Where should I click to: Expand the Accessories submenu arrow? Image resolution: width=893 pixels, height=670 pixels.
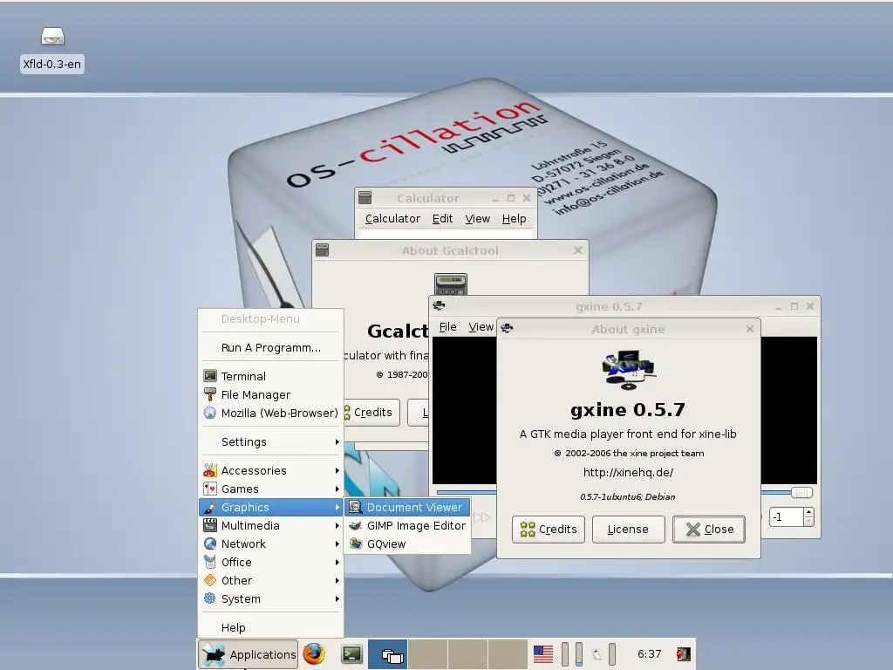[x=337, y=470]
